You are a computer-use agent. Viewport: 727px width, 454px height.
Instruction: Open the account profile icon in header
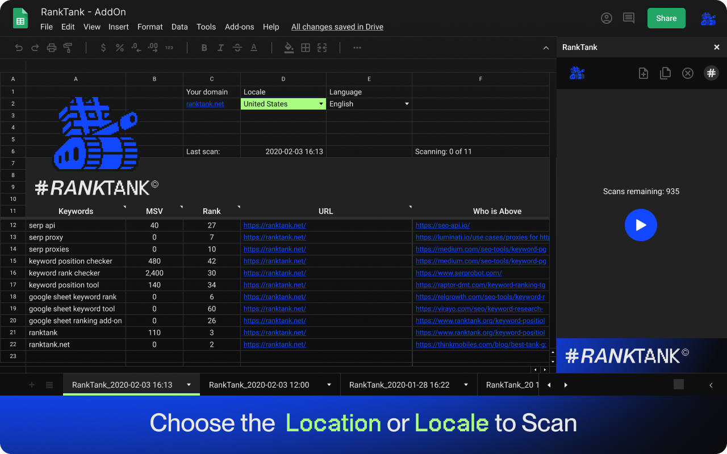[607, 18]
